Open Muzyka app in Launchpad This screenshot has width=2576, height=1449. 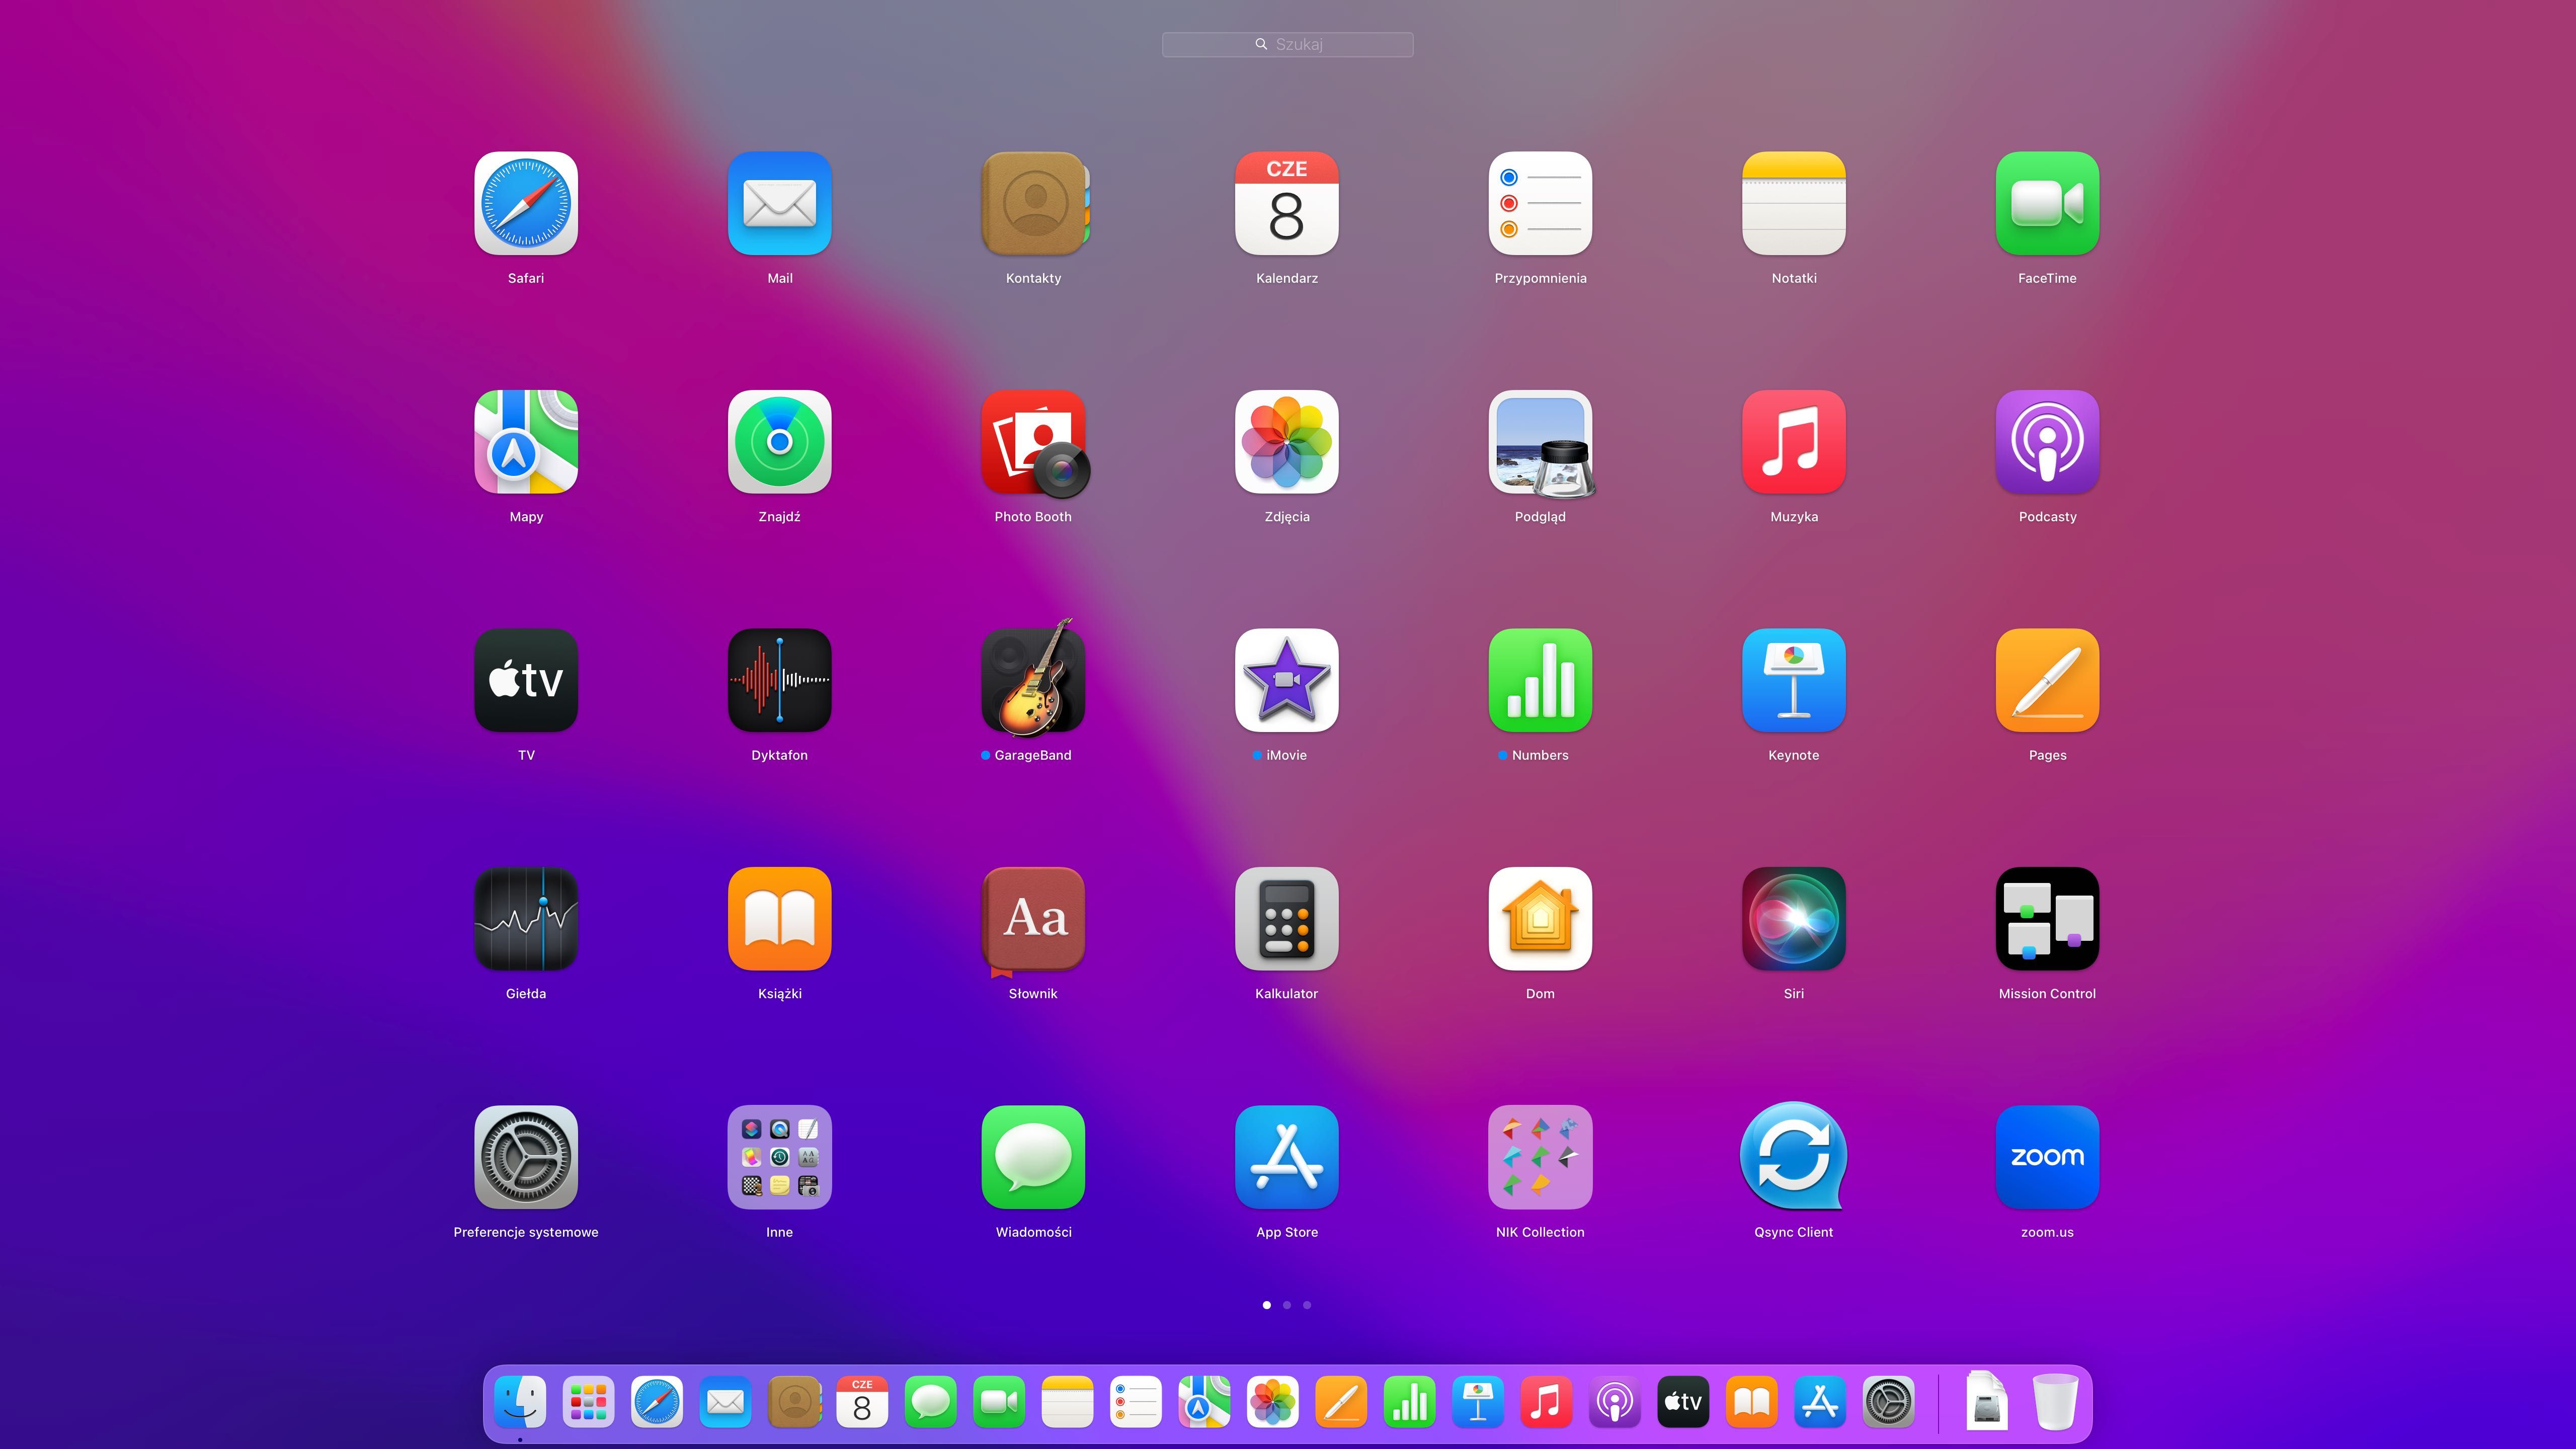pyautogui.click(x=1794, y=442)
